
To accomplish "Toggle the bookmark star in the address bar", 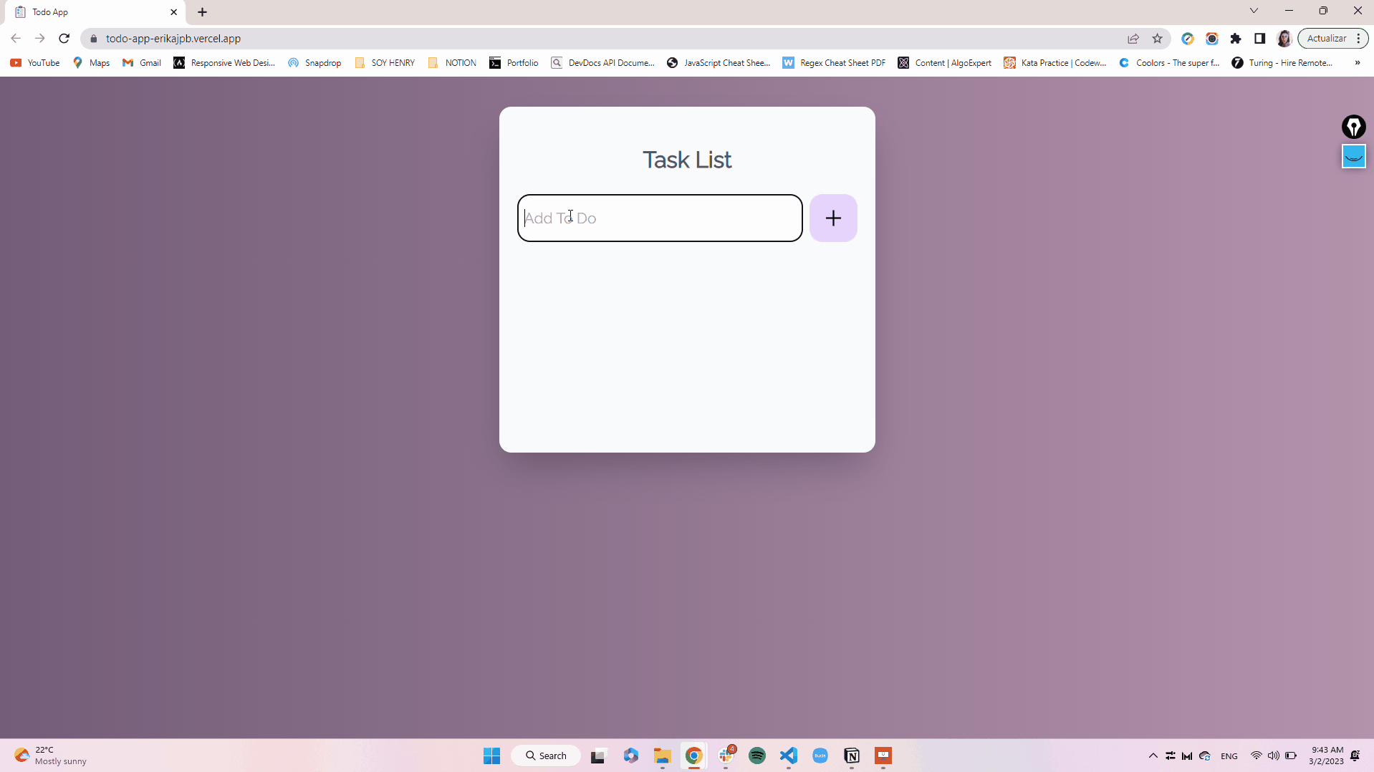I will pos(1158,39).
